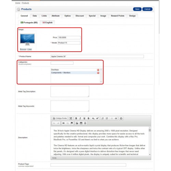Insert an image in the description editor

tap(77, 123)
